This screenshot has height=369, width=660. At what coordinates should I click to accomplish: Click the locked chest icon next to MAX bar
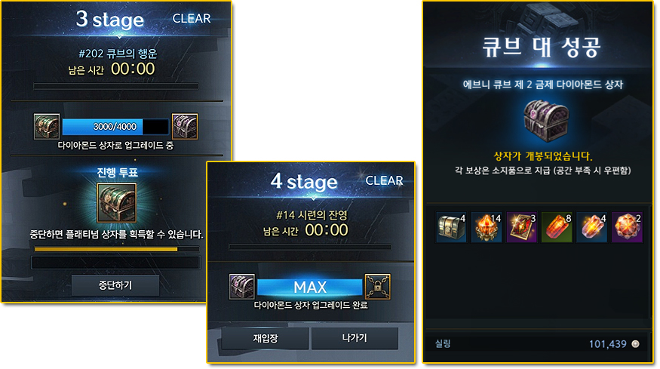[x=378, y=287]
